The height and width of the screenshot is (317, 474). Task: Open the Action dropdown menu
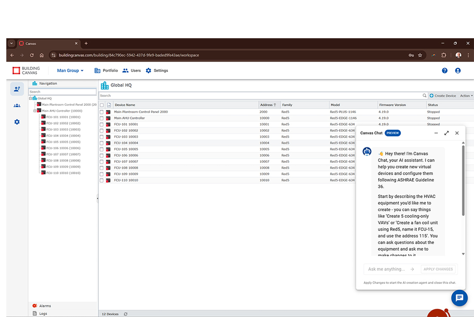pyautogui.click(x=466, y=96)
